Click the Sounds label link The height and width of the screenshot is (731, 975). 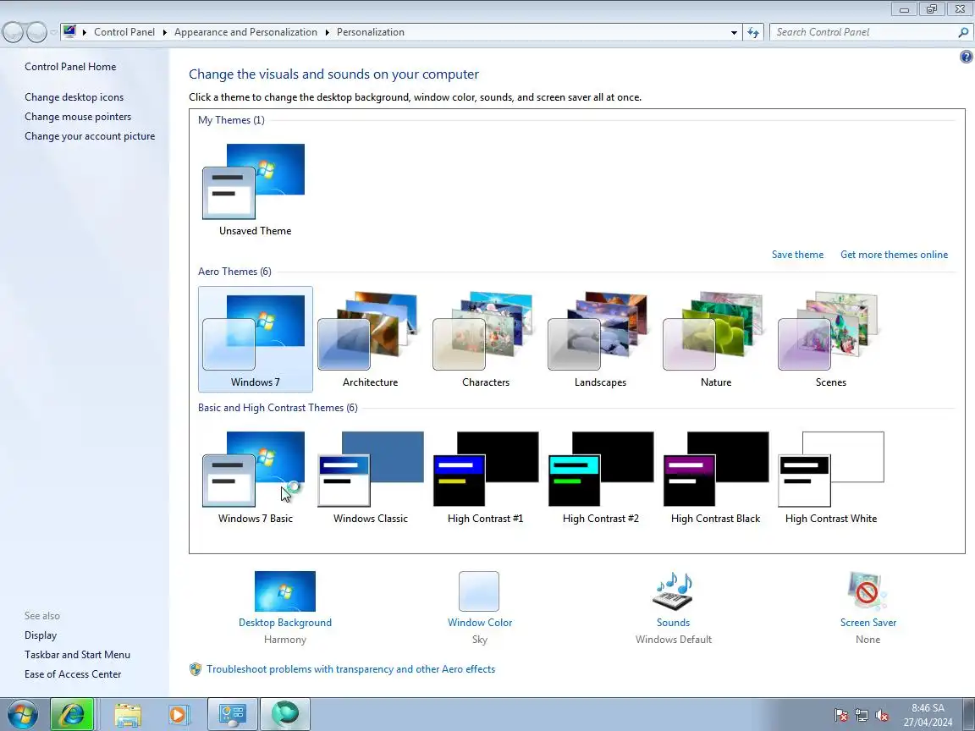tap(673, 622)
